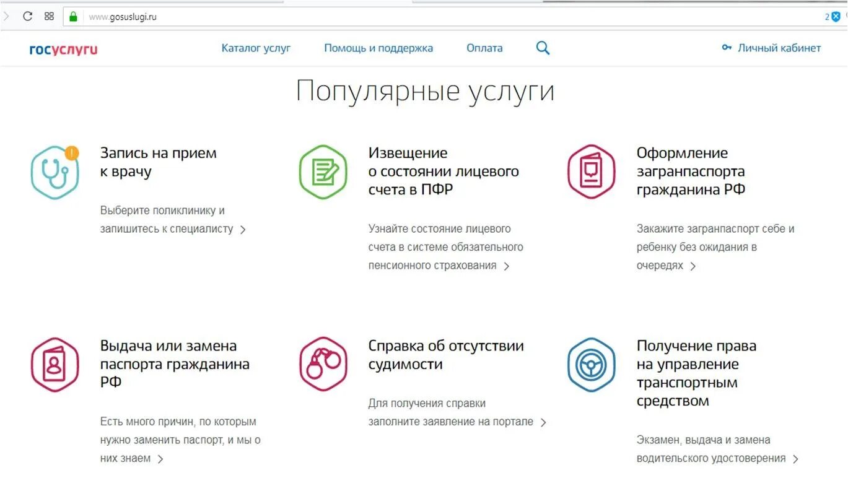Open Оплата menu item
This screenshot has width=848, height=478.
point(484,48)
